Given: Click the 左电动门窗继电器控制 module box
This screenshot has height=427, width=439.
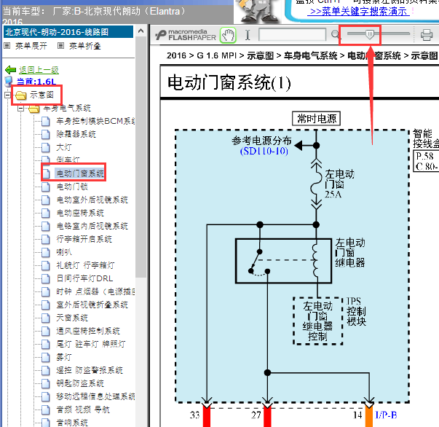Looking at the screenshot, I should pyautogui.click(x=317, y=321).
